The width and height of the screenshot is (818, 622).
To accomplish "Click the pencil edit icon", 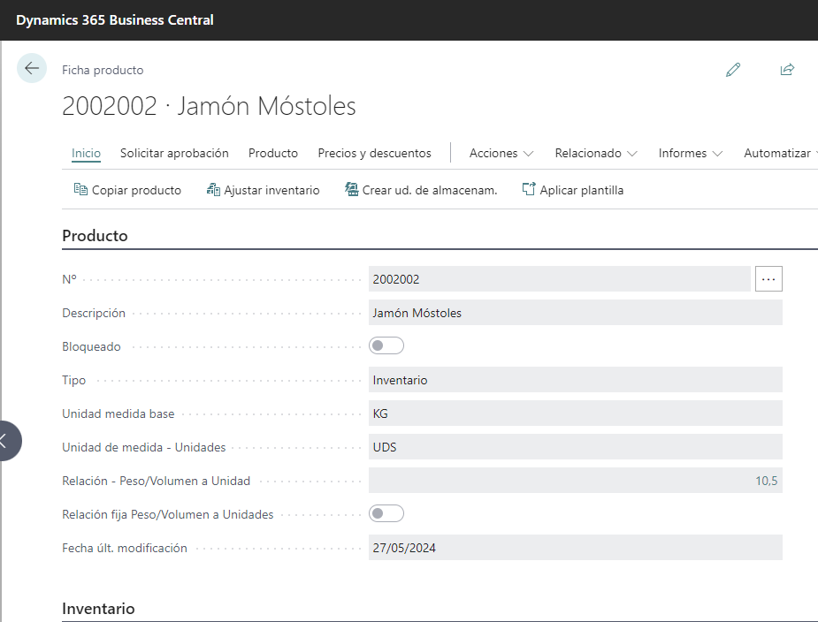I will [x=733, y=70].
